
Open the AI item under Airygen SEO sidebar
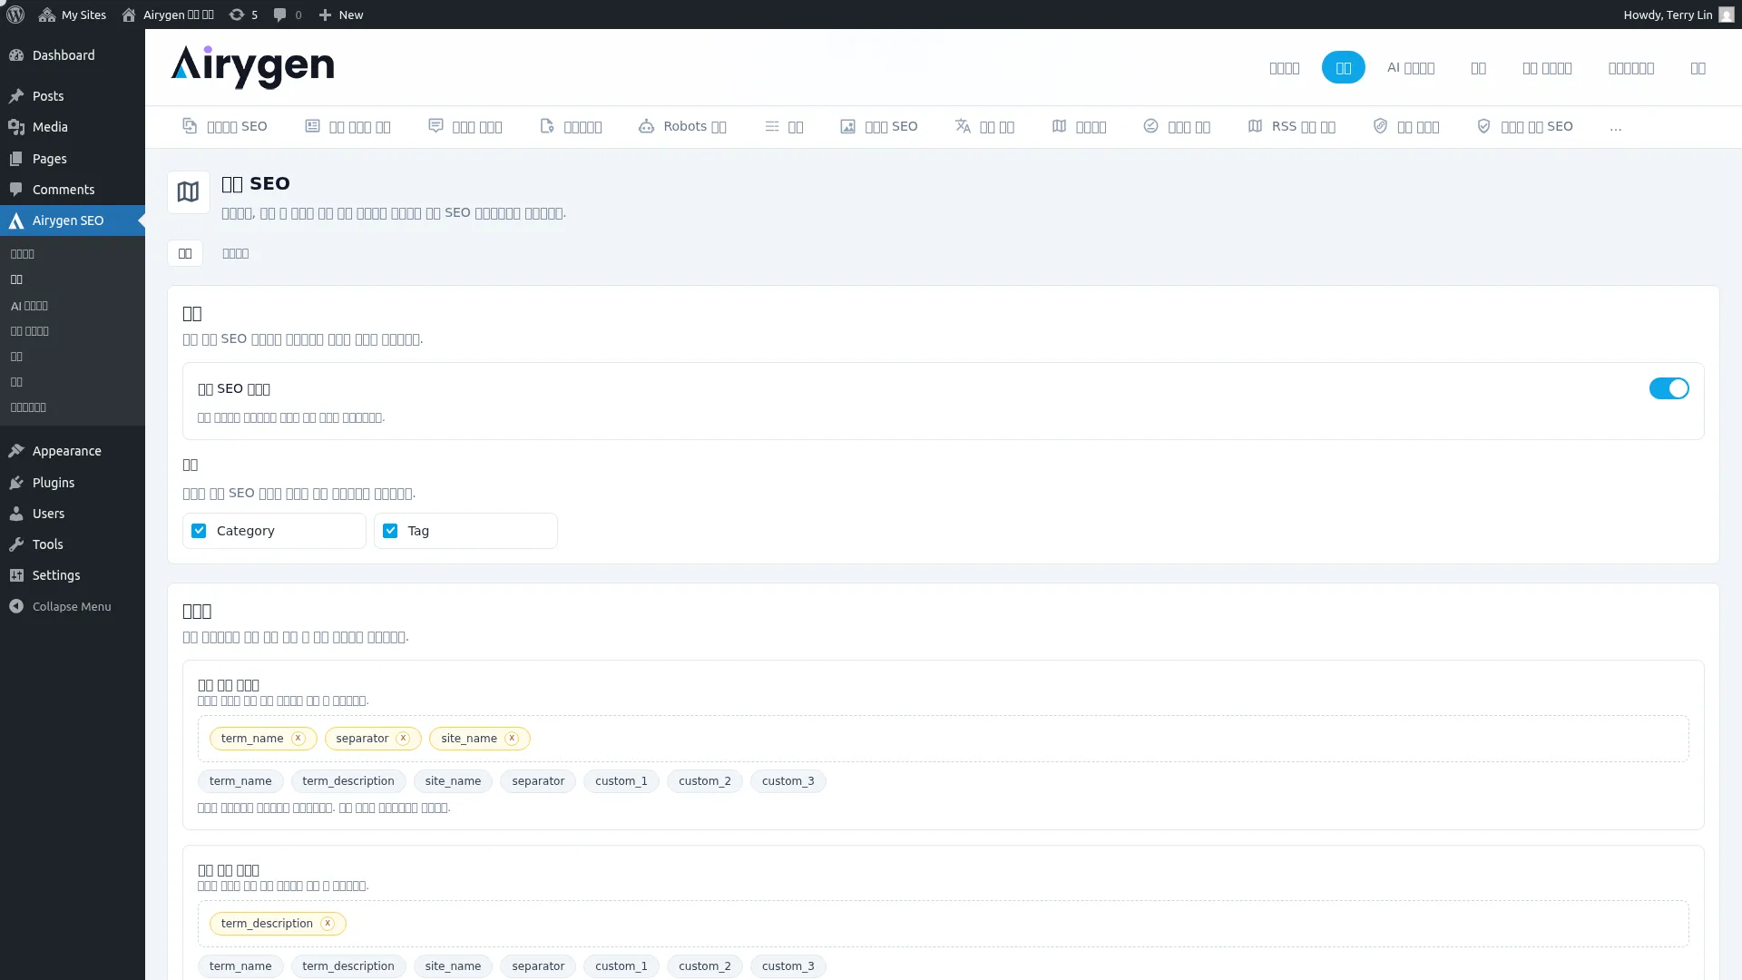pos(29,306)
